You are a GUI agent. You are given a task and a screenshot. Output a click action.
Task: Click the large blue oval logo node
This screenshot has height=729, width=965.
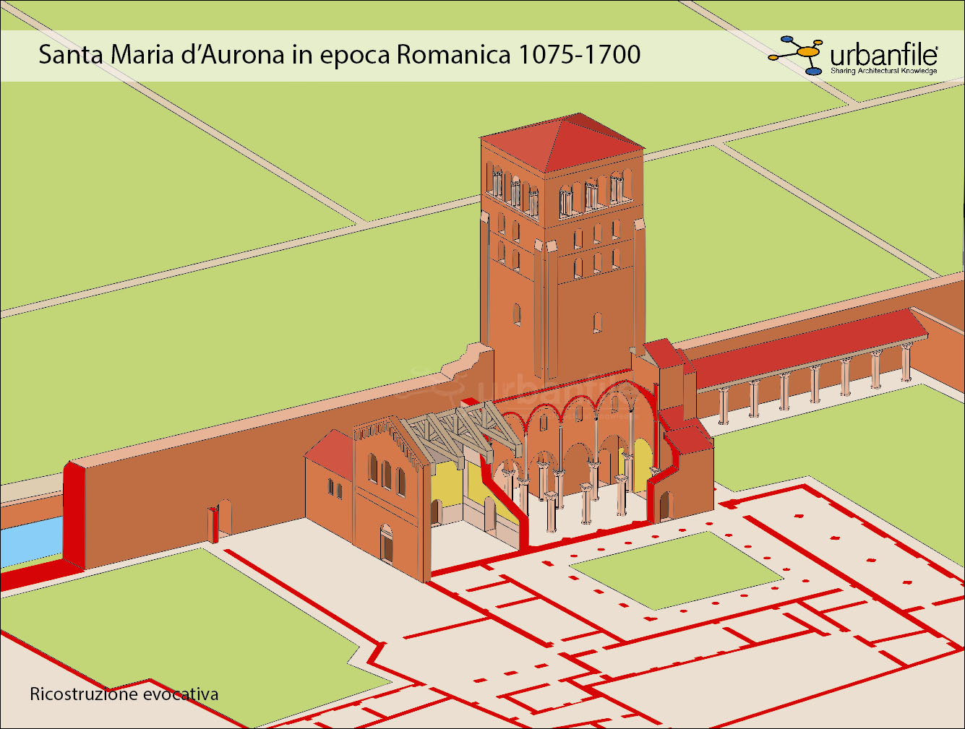click(x=813, y=71)
